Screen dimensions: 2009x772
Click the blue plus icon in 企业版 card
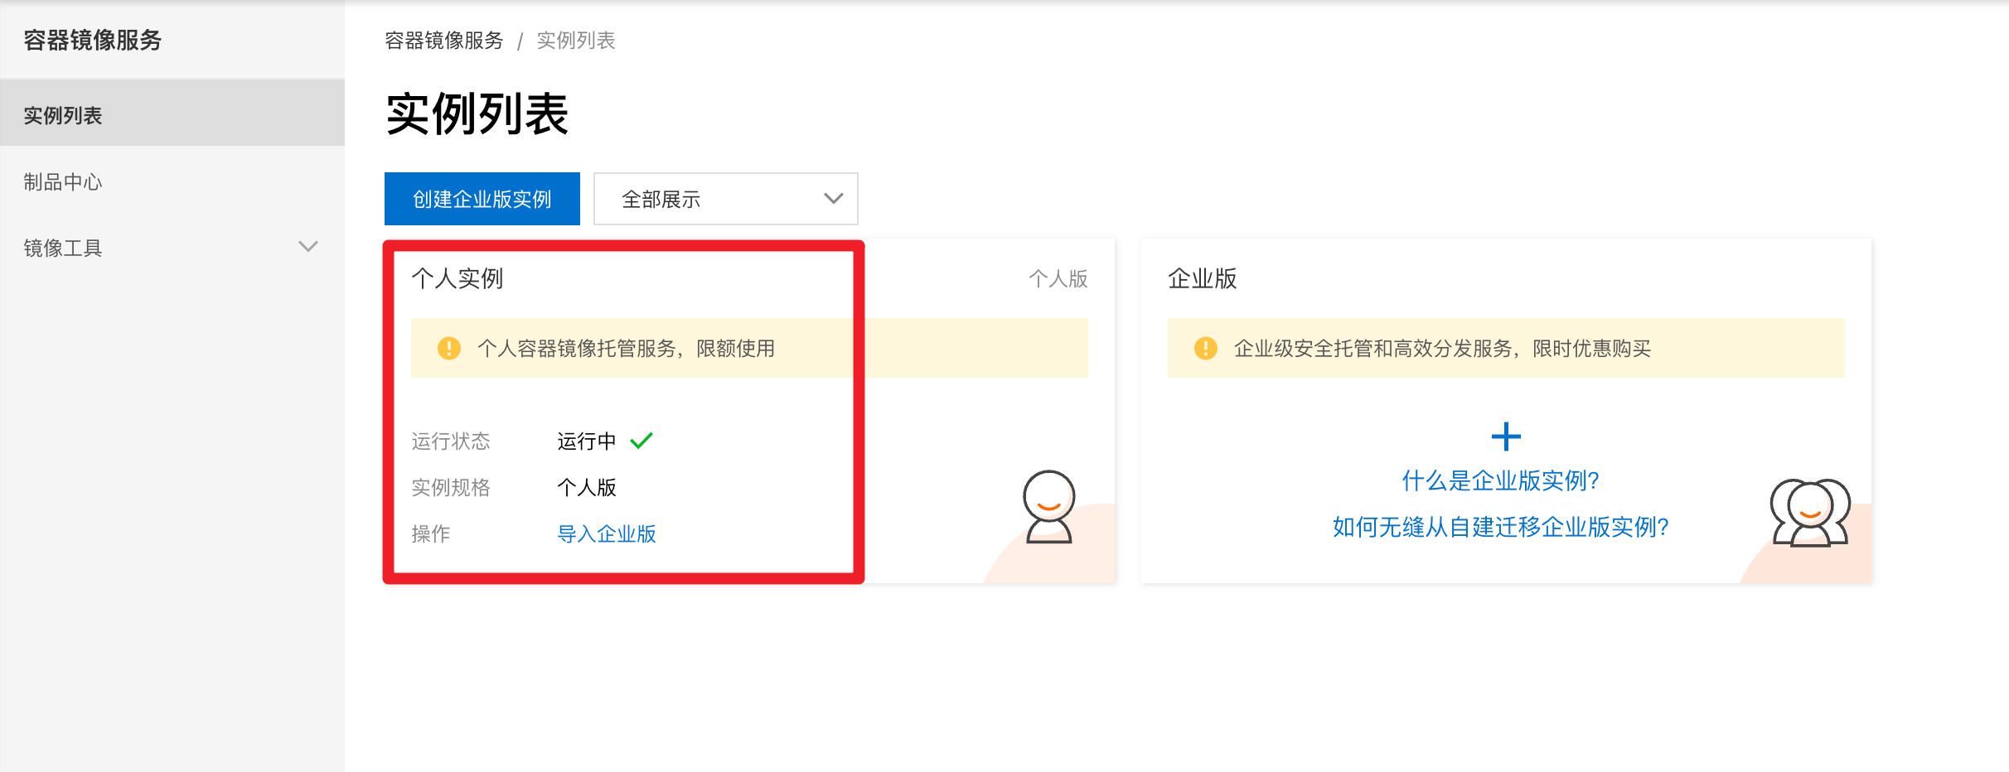(1505, 437)
